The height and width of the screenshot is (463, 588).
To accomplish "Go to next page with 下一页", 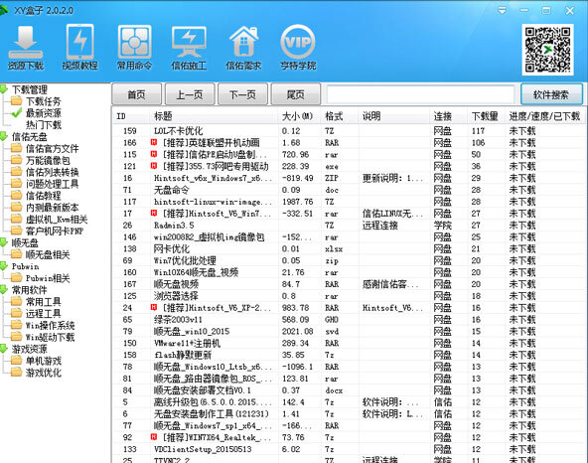I will [242, 94].
